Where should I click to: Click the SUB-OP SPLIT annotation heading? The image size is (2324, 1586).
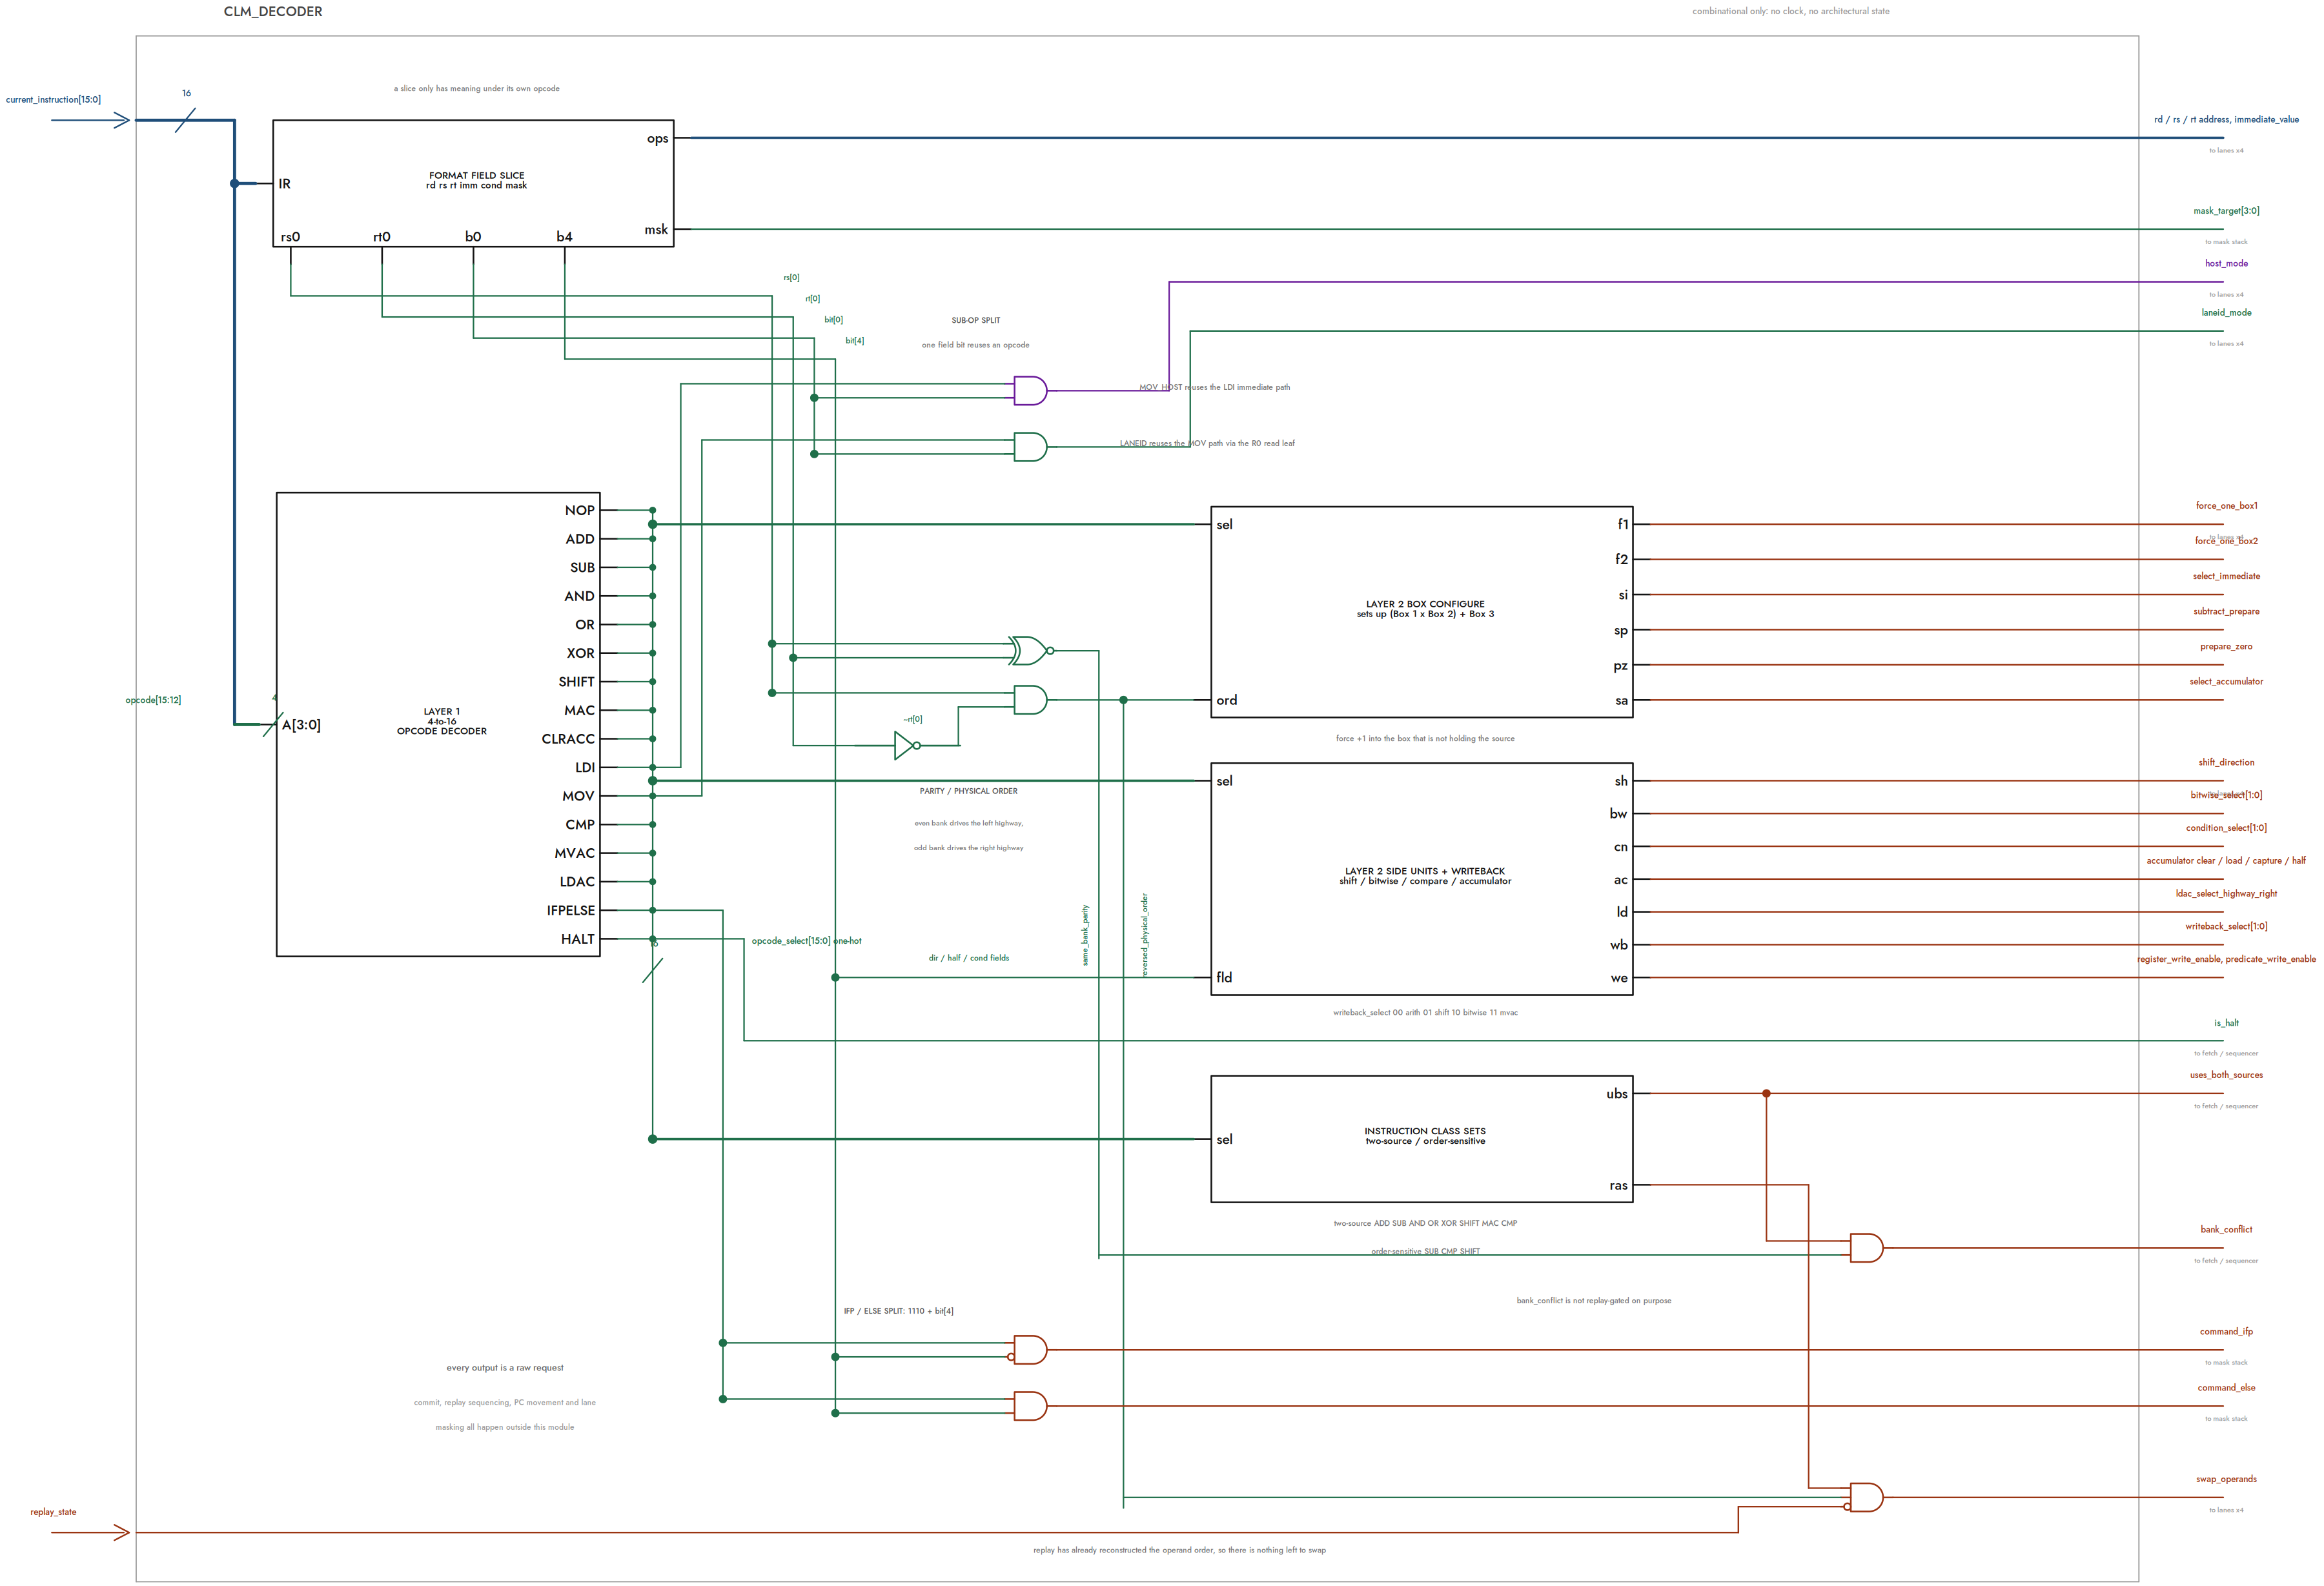[x=975, y=320]
